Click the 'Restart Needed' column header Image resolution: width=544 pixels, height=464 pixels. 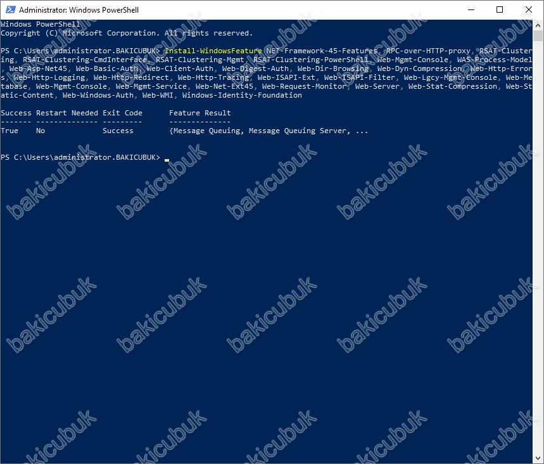point(67,113)
